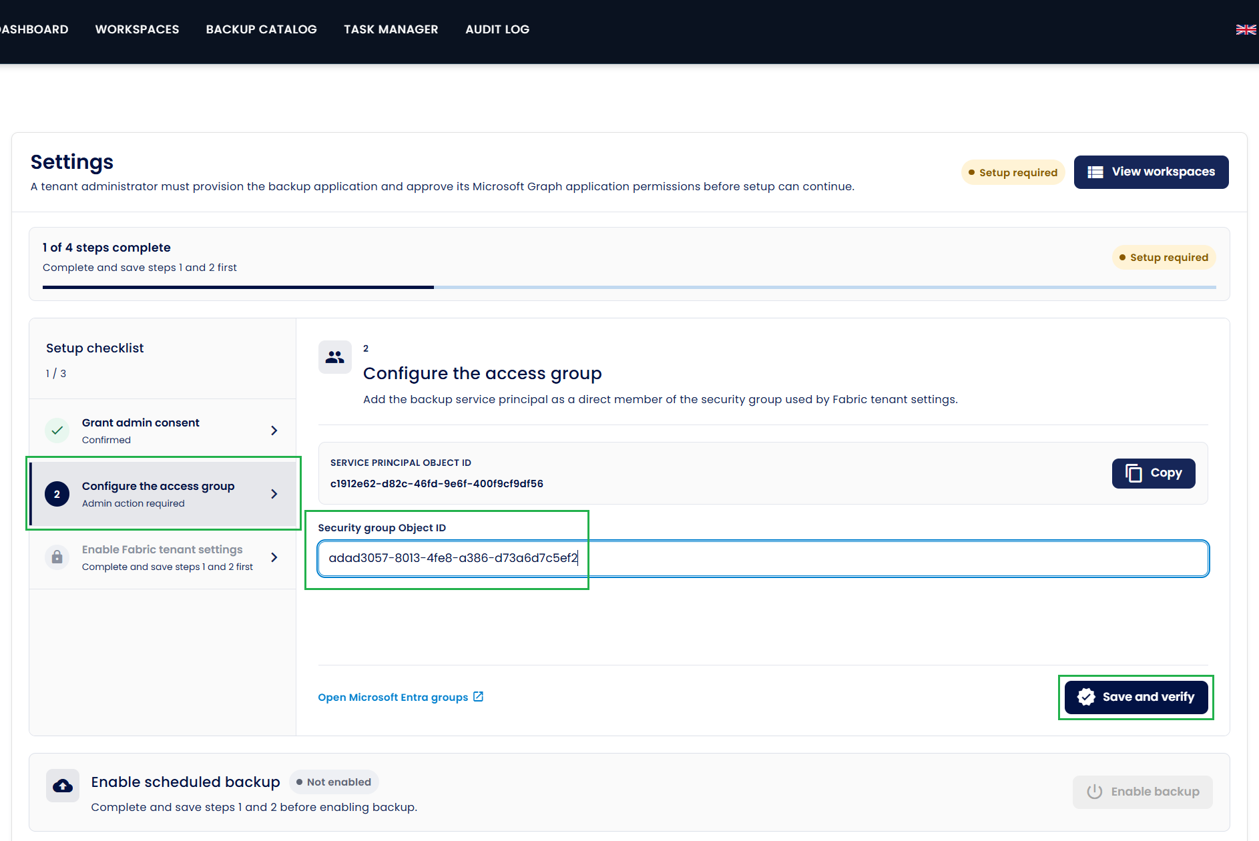Viewport: 1259px width, 841px height.
Task: Open the Backup Catalog menu
Action: [261, 29]
